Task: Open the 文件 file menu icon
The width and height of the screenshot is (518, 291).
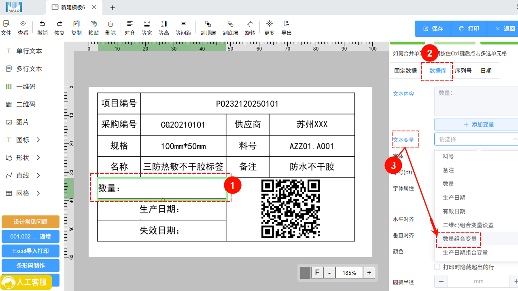Action: (6, 24)
